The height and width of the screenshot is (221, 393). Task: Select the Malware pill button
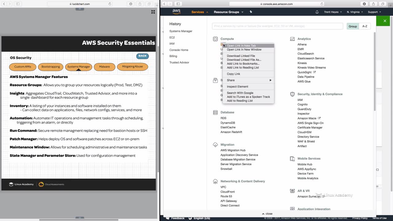[104, 67]
